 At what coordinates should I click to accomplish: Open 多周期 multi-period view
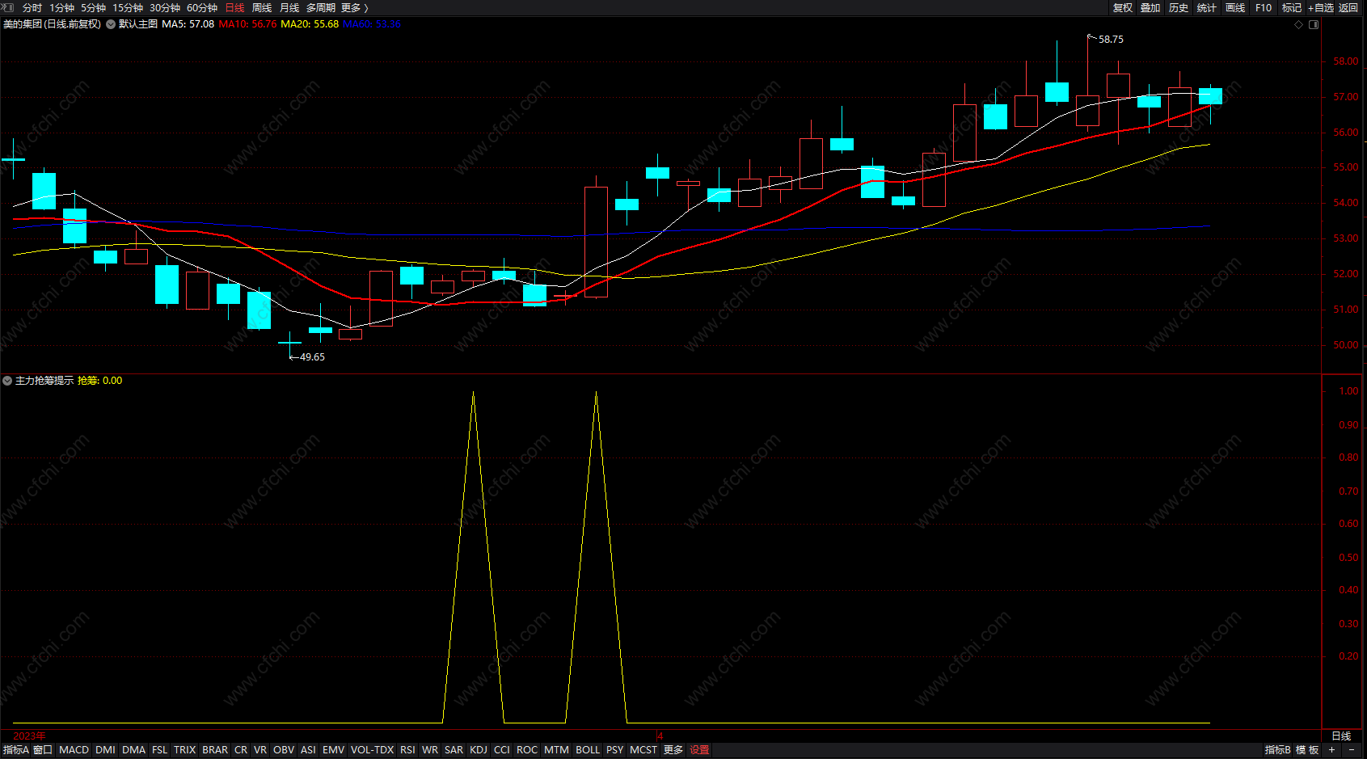321,7
